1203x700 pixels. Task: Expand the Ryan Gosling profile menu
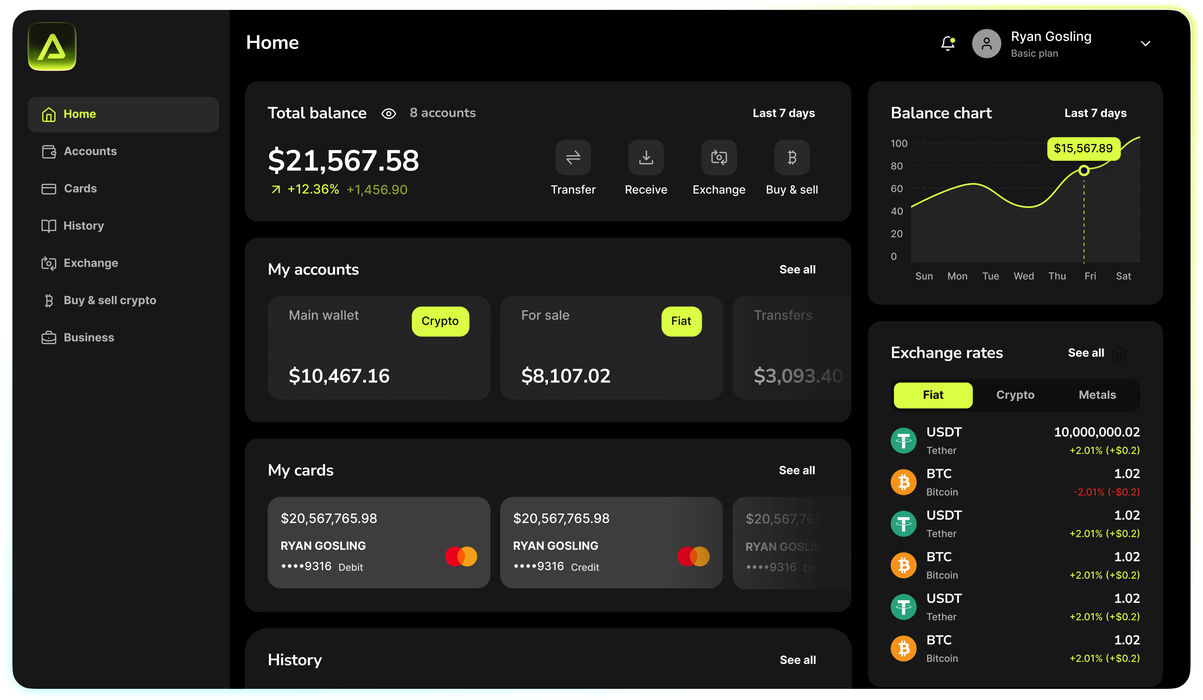click(x=1146, y=43)
